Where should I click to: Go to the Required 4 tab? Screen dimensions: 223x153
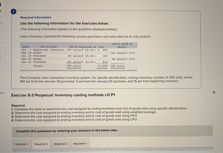[x=80, y=144]
